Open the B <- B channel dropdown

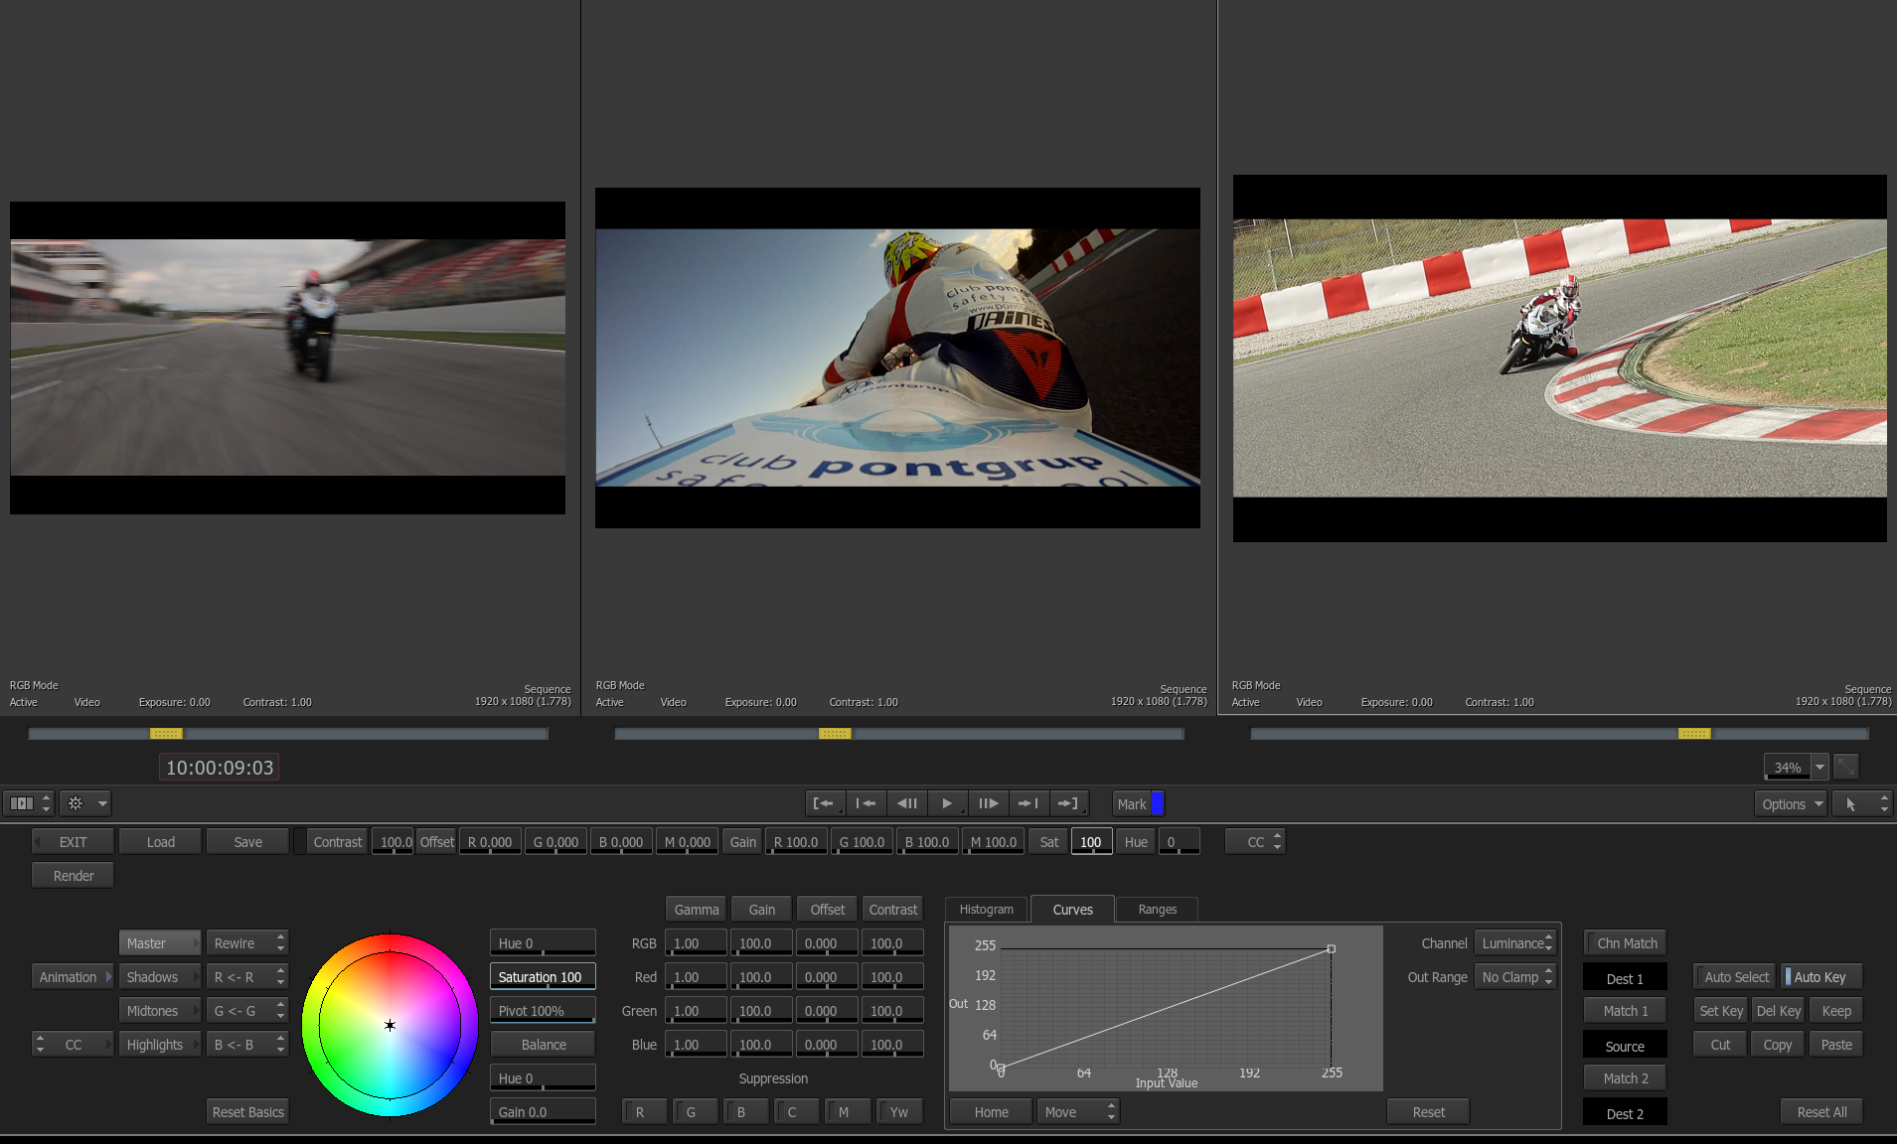coord(247,1045)
